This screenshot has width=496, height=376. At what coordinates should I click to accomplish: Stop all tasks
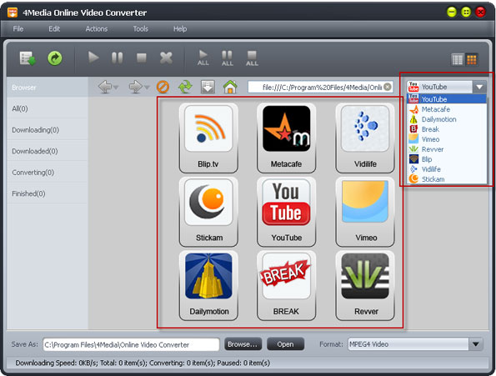[x=252, y=58]
